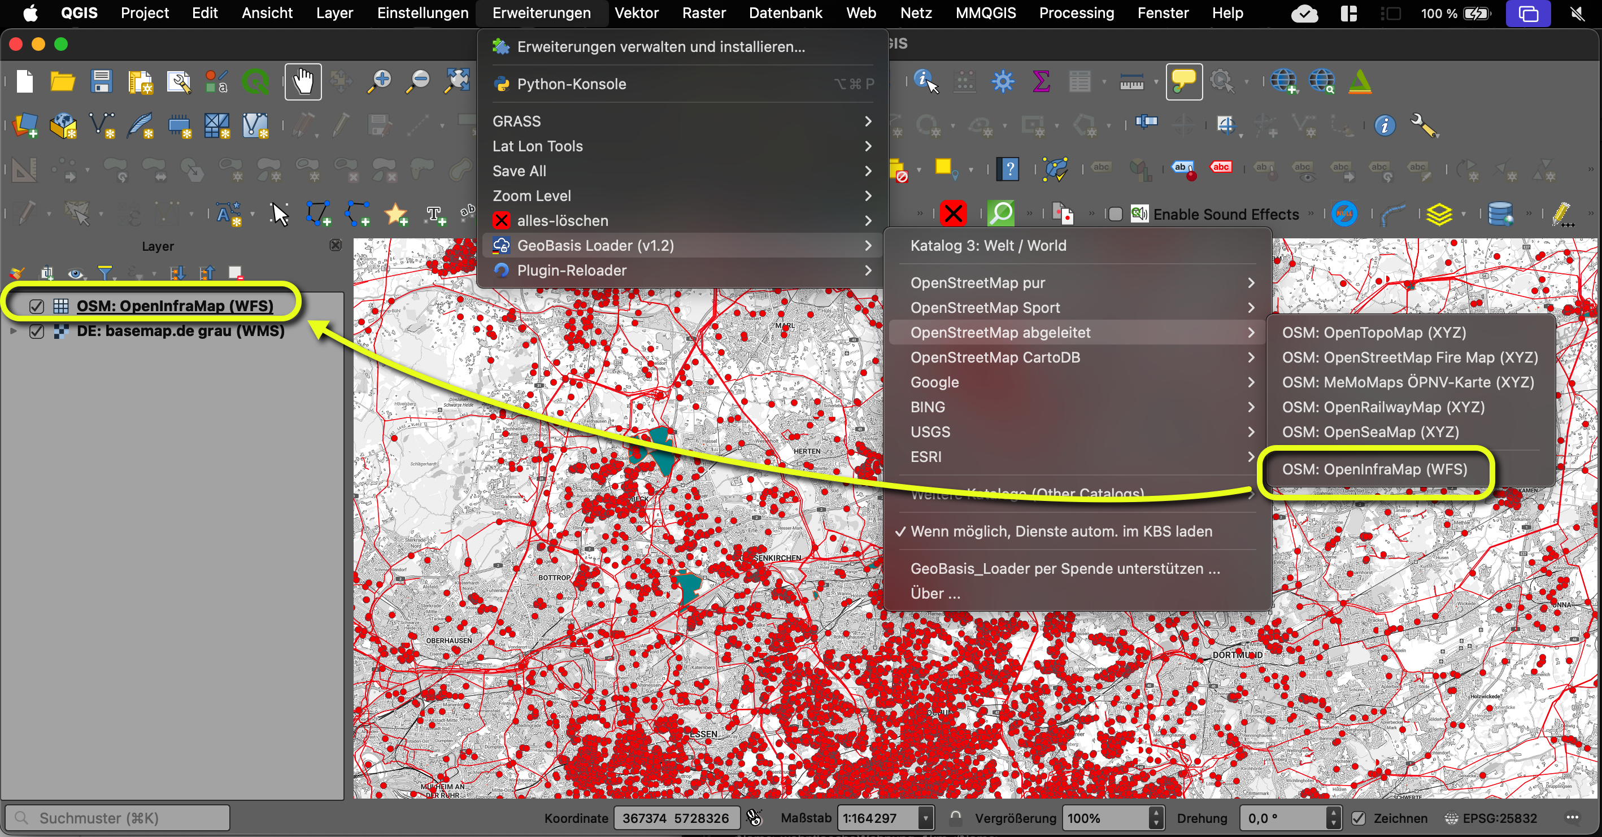Viewport: 1602px width, 837px height.
Task: Select OSM: OpenInfraMap (WFS) menu entry
Action: coord(1374,469)
